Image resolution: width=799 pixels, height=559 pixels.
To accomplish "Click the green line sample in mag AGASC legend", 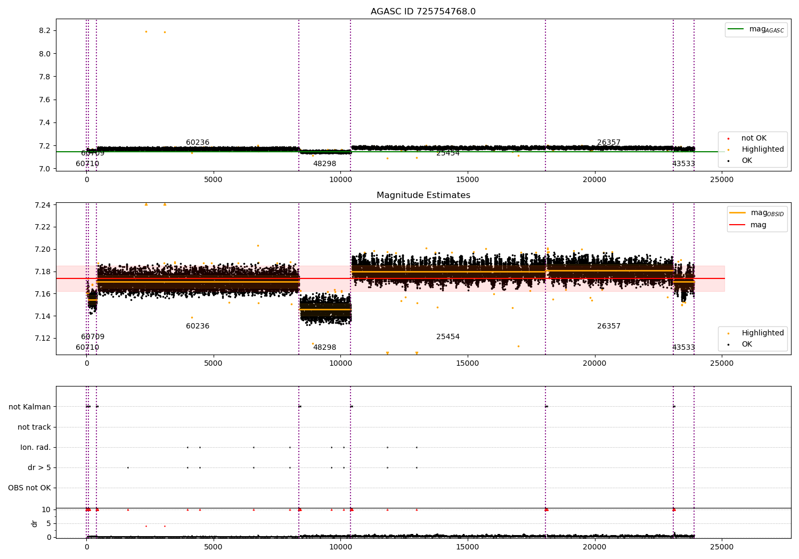I will coord(736,29).
